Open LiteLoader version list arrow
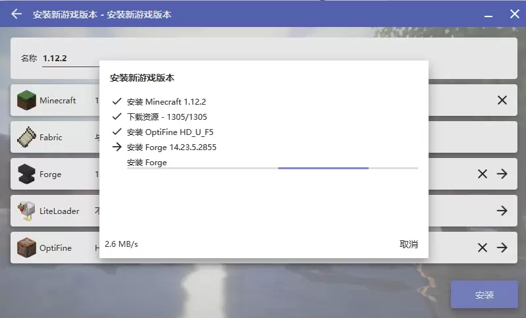The height and width of the screenshot is (318, 526). pos(502,211)
